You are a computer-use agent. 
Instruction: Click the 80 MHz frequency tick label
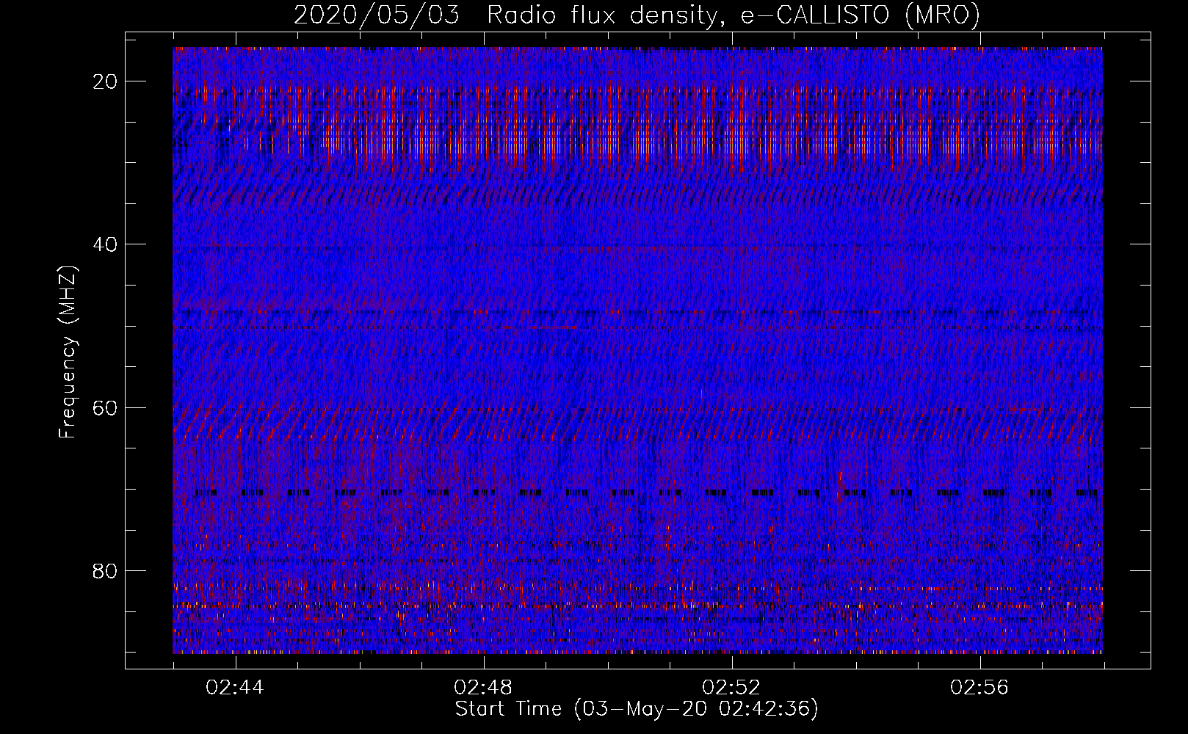click(x=106, y=570)
